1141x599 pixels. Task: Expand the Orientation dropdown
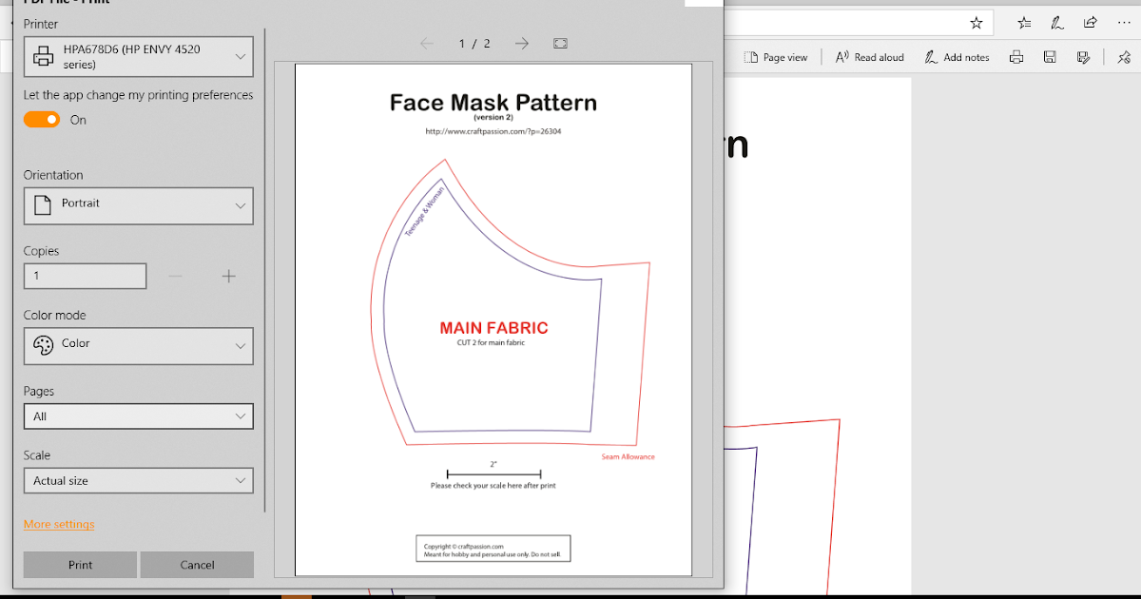coord(138,205)
